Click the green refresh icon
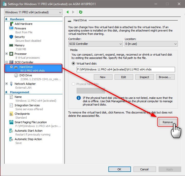This screenshot has height=176, width=185. 81,12
